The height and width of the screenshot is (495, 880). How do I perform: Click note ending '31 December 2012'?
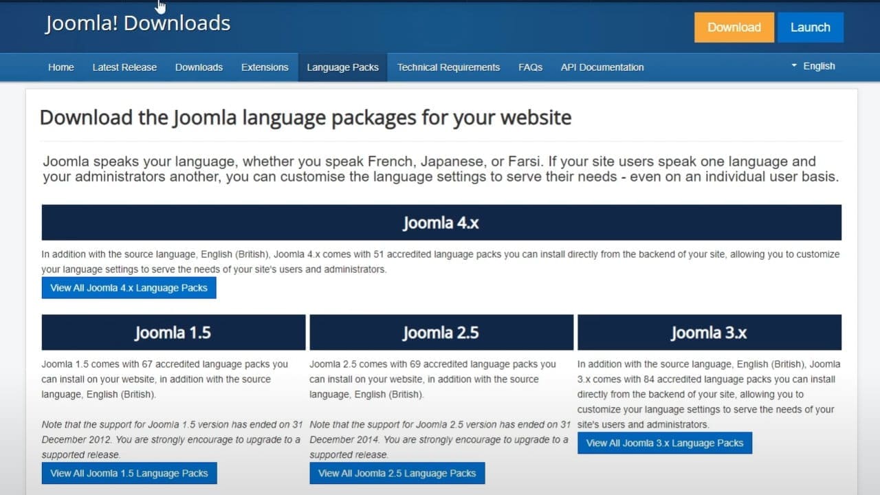click(172, 440)
